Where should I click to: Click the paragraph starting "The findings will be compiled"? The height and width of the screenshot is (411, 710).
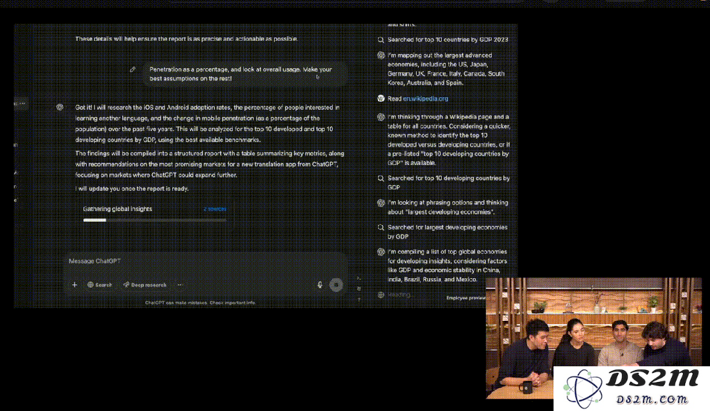(210, 164)
